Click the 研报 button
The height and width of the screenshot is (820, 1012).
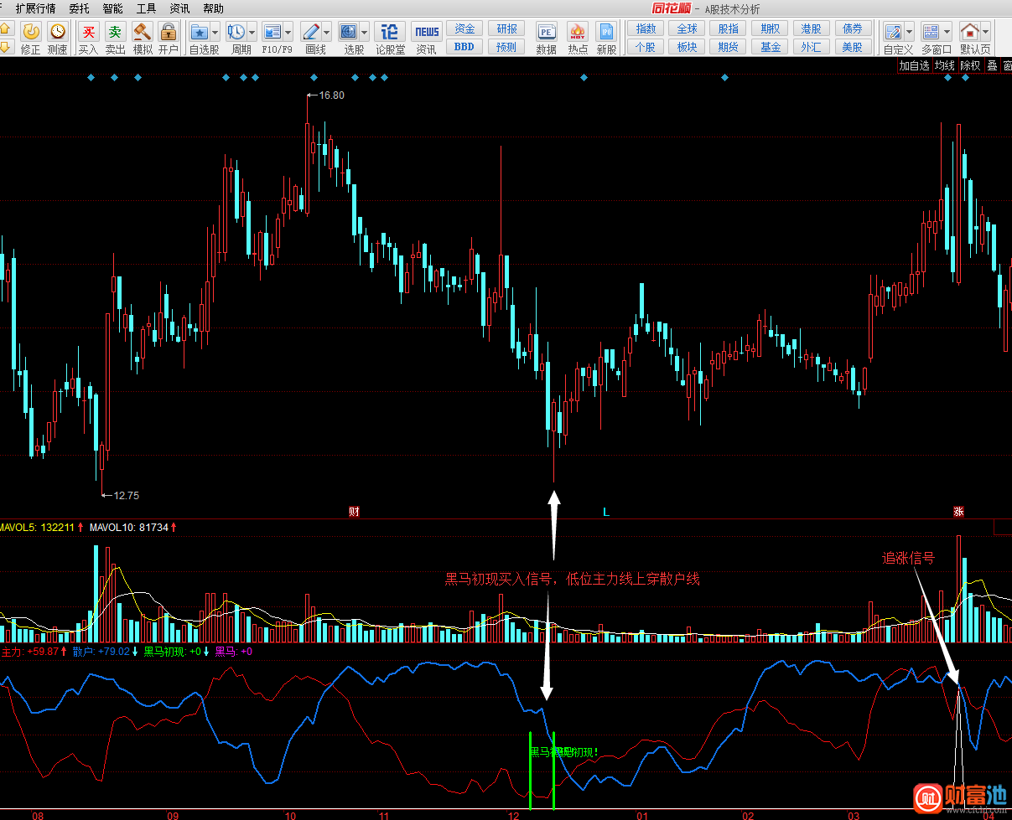pos(506,28)
